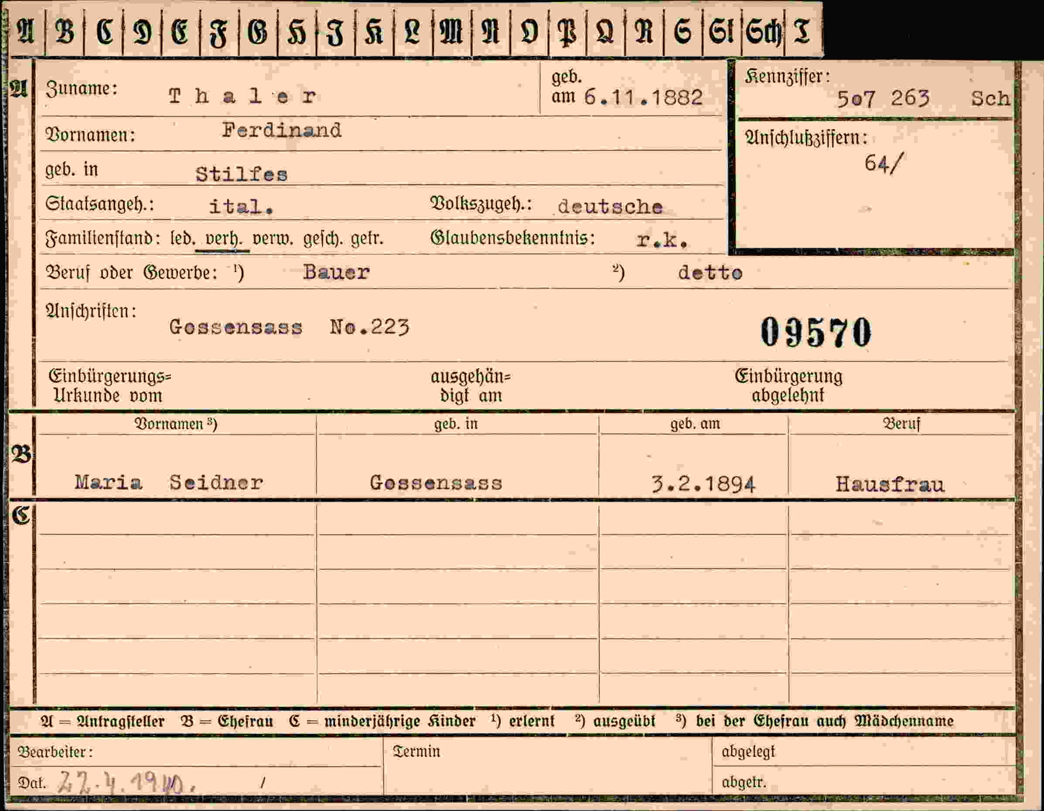Click the stamped number '09570'
This screenshot has width=1044, height=811.
[x=816, y=332]
